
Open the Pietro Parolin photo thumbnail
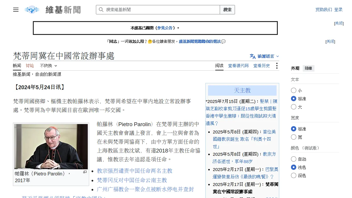click(51, 146)
